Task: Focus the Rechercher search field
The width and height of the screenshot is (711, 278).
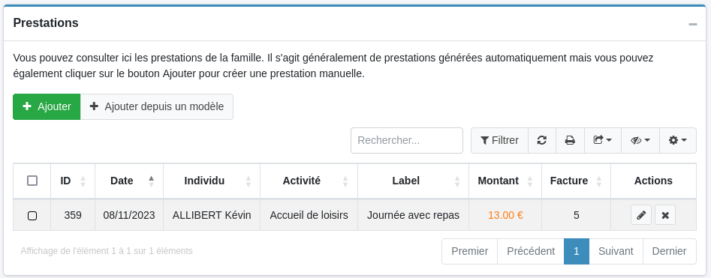Action: pos(407,140)
